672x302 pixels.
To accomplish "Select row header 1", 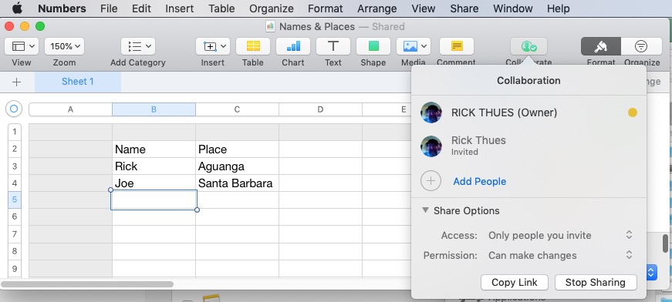I will (x=15, y=132).
